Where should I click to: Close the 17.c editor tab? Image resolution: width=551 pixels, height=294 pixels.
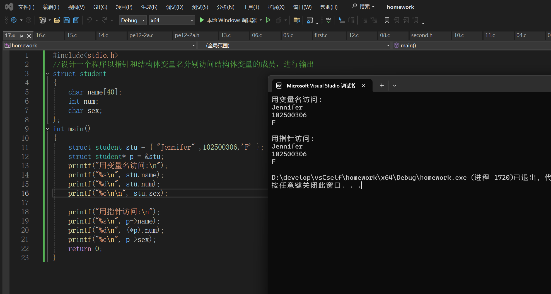click(29, 36)
